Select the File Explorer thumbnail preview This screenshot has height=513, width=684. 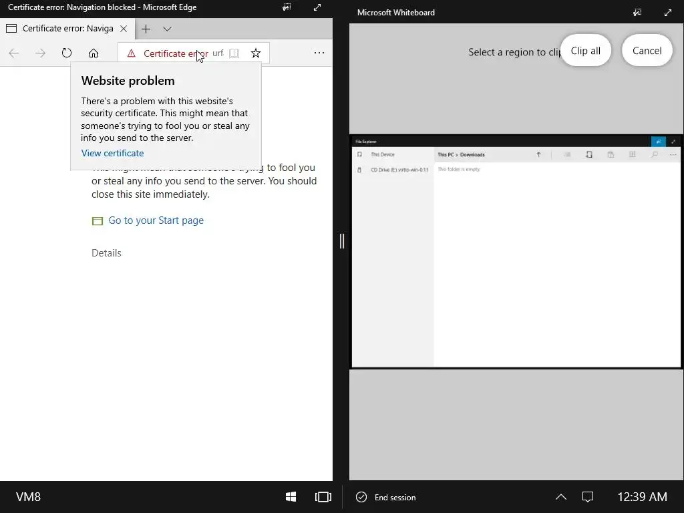click(x=516, y=252)
